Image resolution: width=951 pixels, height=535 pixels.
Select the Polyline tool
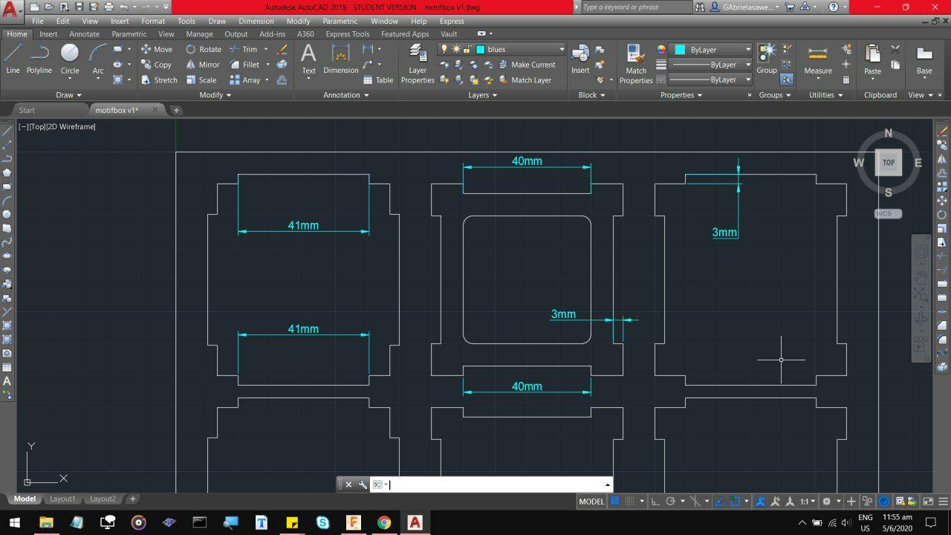39,59
